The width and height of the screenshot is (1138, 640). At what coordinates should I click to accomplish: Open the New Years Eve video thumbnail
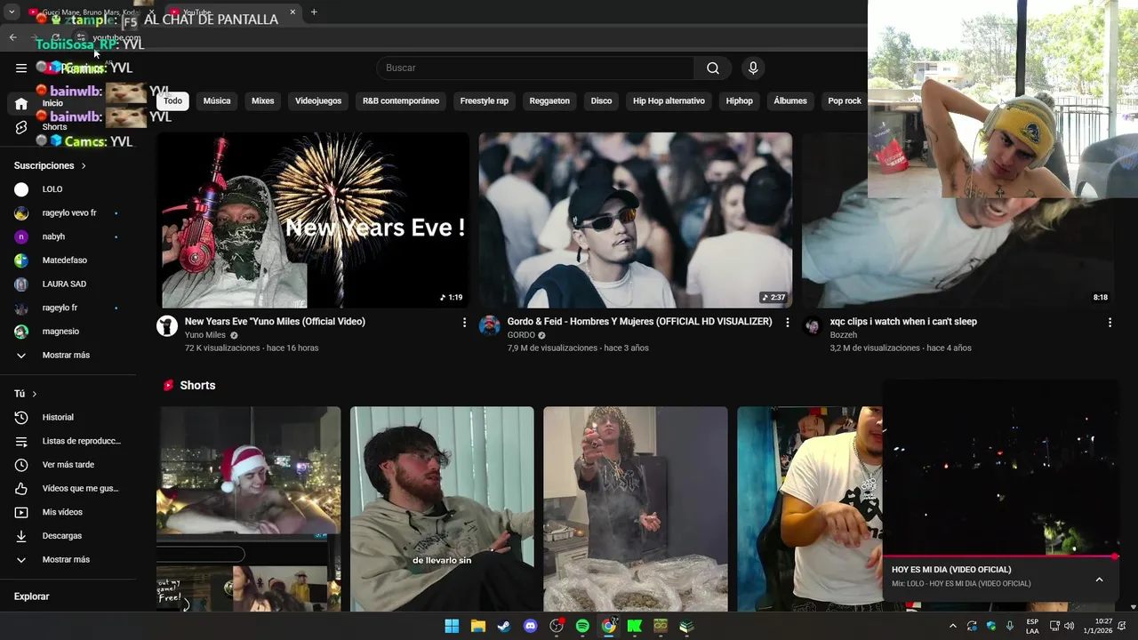(x=313, y=220)
